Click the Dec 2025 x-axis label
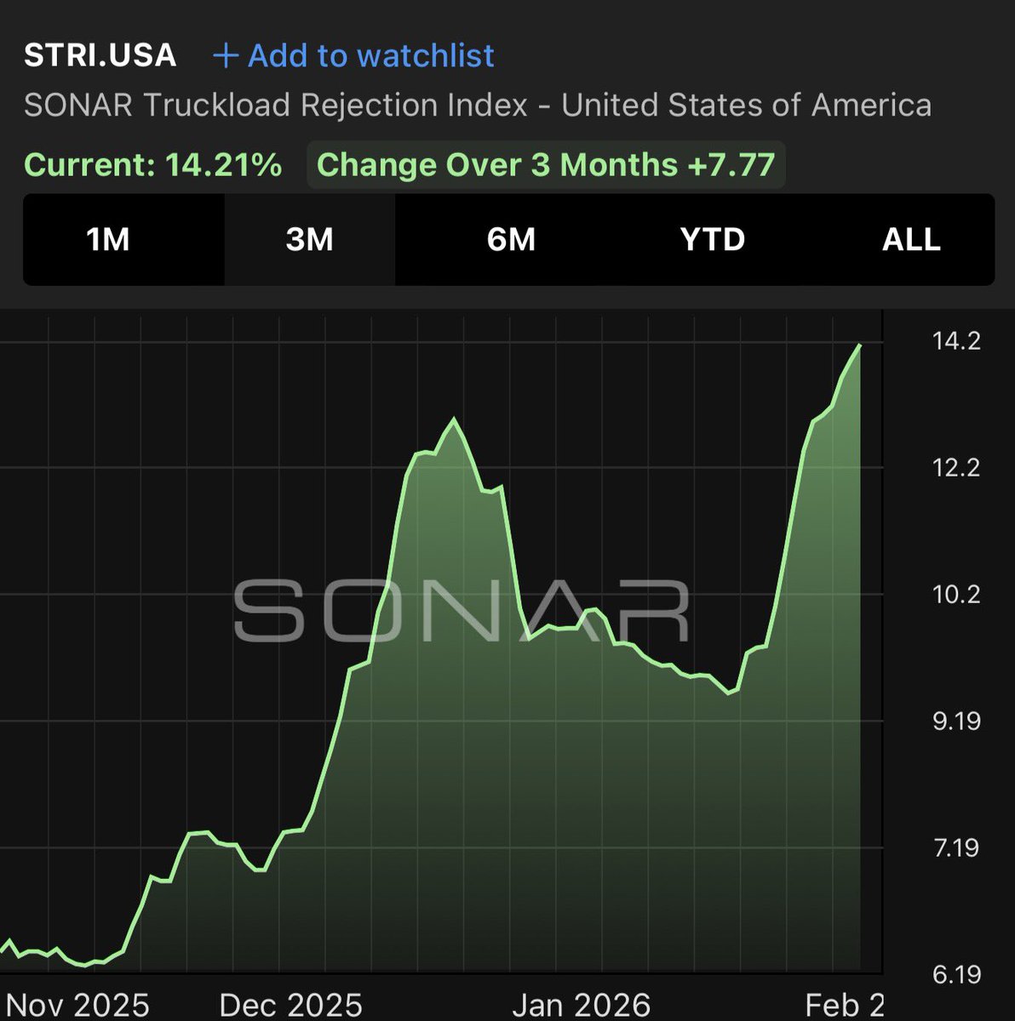The image size is (1015, 1021). 291,1006
